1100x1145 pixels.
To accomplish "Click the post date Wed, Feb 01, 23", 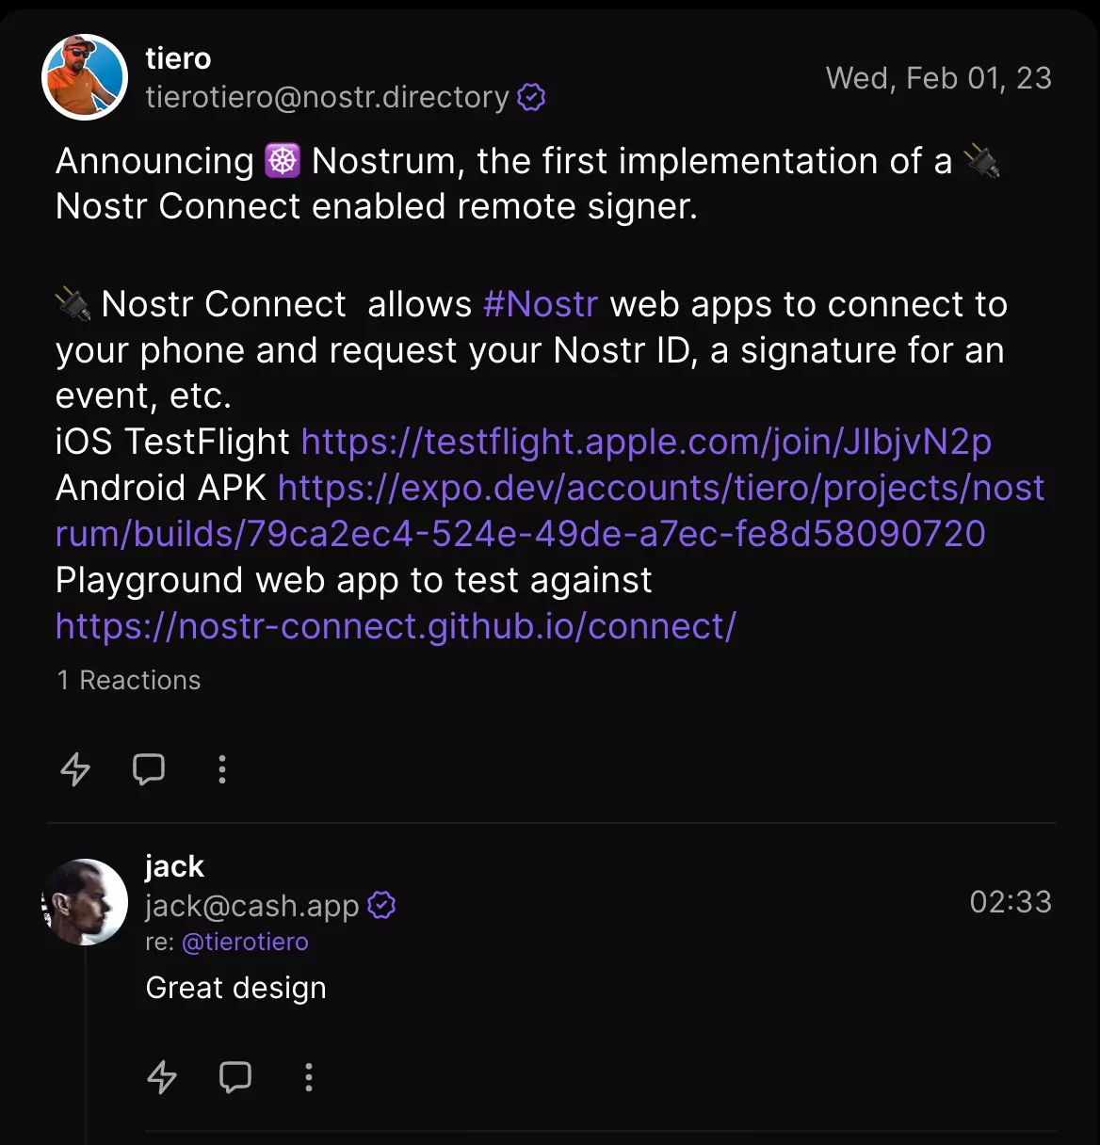I will click(x=938, y=78).
